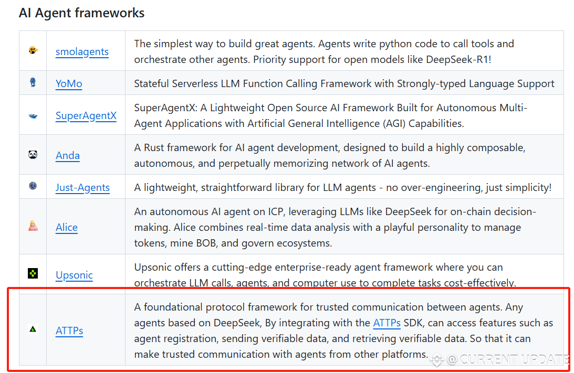Viewport: 574px width, 373px height.
Task: Go to the Upsonic link
Action: [74, 275]
